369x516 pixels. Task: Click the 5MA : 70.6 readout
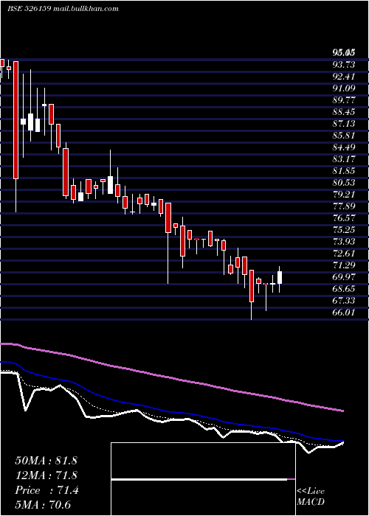pos(43,505)
